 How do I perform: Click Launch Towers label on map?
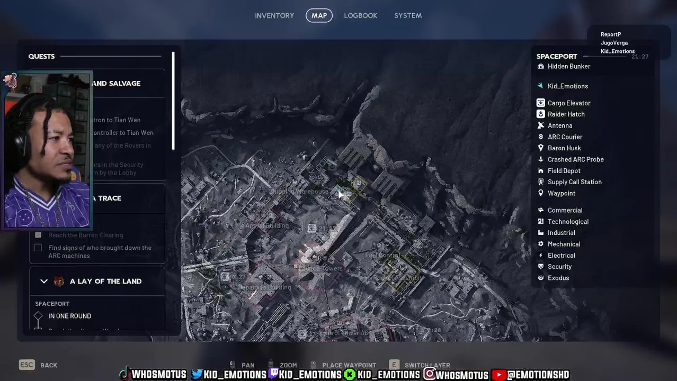(x=320, y=269)
